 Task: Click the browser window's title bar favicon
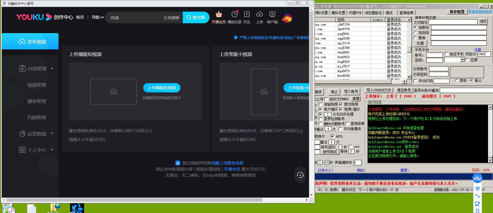[4, 3]
